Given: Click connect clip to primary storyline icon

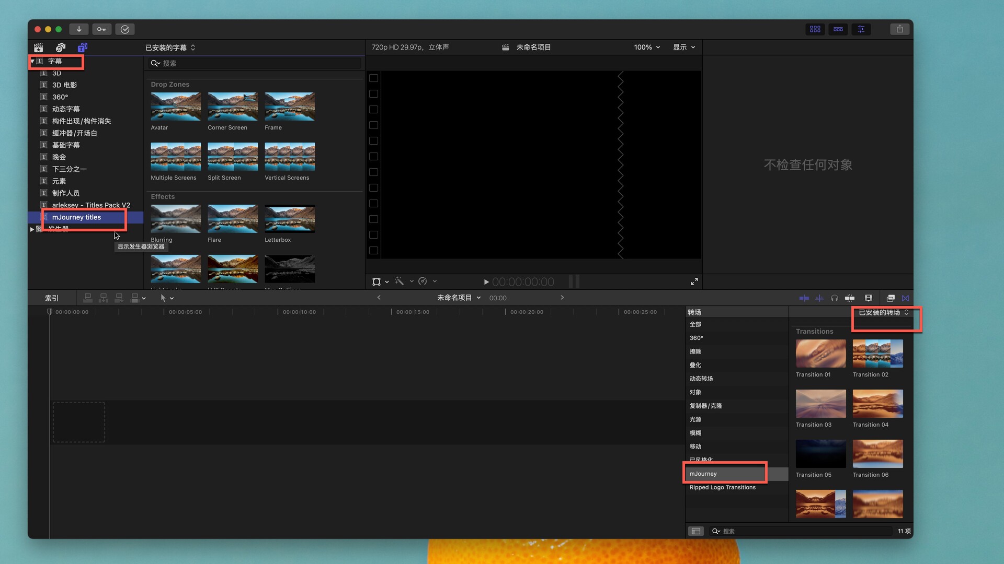Looking at the screenshot, I should (x=88, y=298).
